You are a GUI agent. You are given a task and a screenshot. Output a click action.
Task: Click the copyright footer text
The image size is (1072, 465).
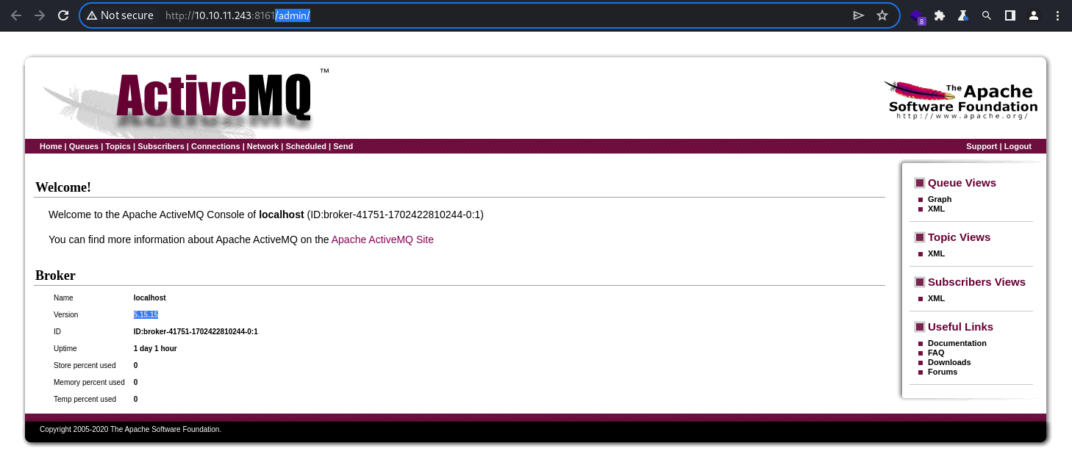pos(130,429)
